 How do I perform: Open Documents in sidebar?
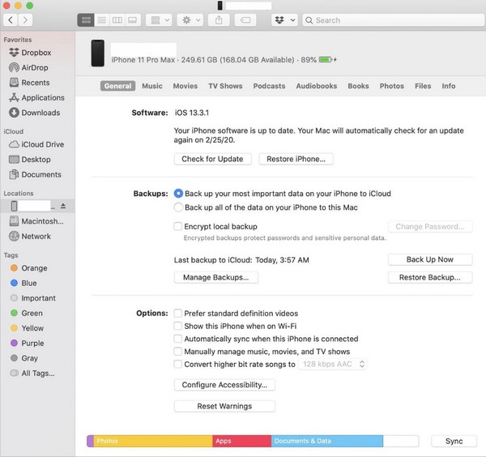click(35, 174)
